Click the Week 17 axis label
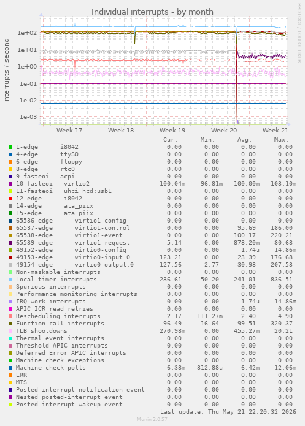The image size is (305, 426). [69, 130]
